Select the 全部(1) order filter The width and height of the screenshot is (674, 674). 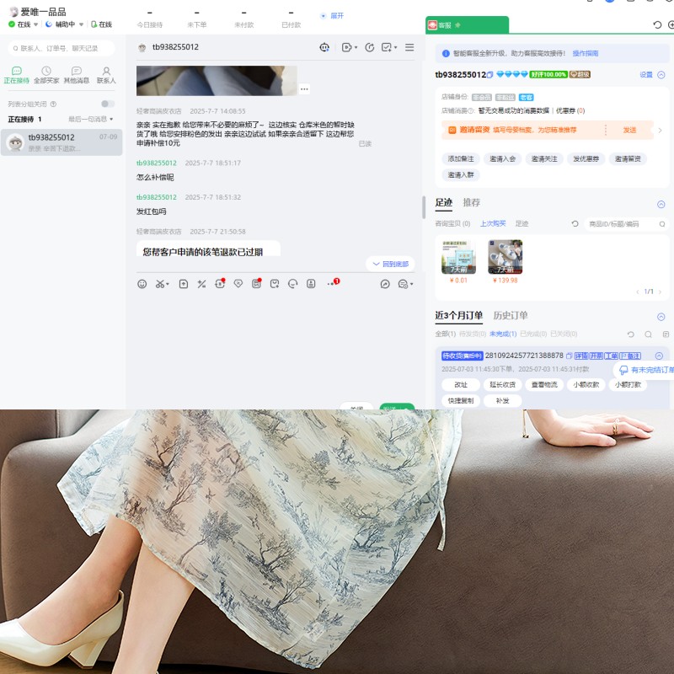click(x=446, y=334)
